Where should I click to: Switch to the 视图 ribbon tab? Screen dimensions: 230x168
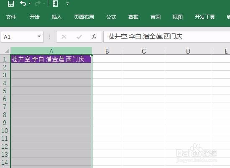coord(177,17)
